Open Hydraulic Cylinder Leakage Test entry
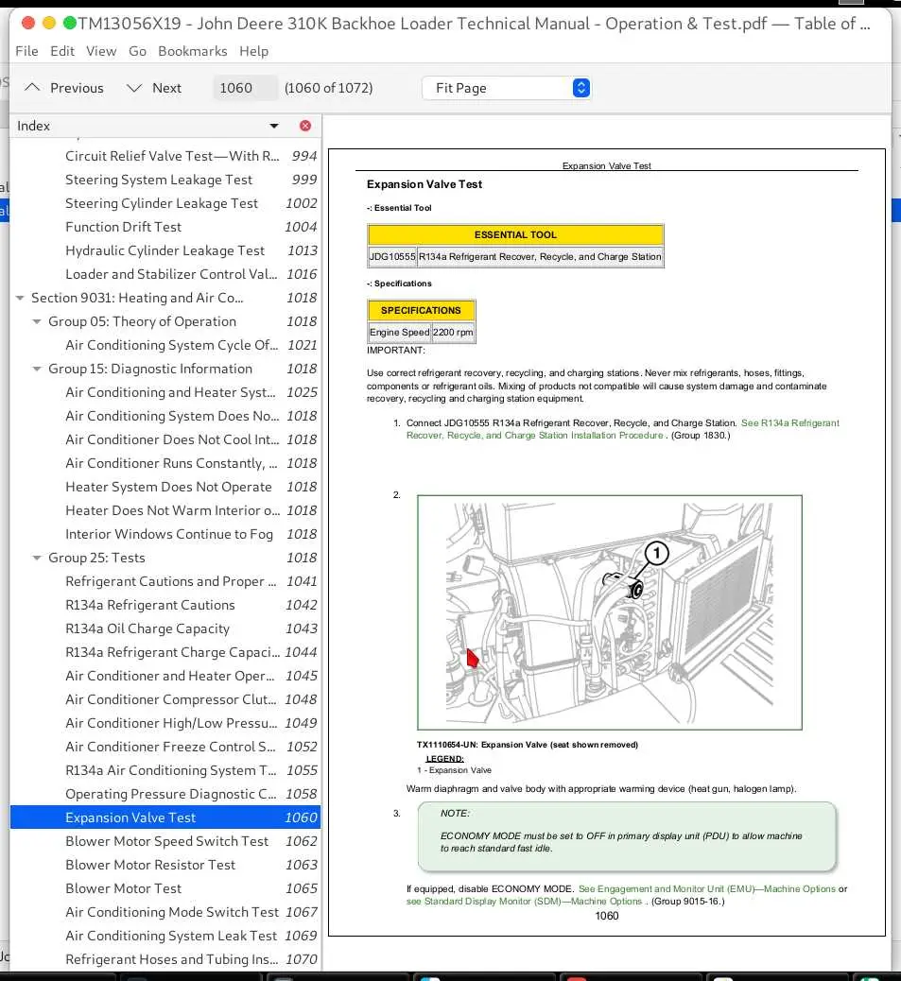The image size is (901, 981). pos(165,250)
